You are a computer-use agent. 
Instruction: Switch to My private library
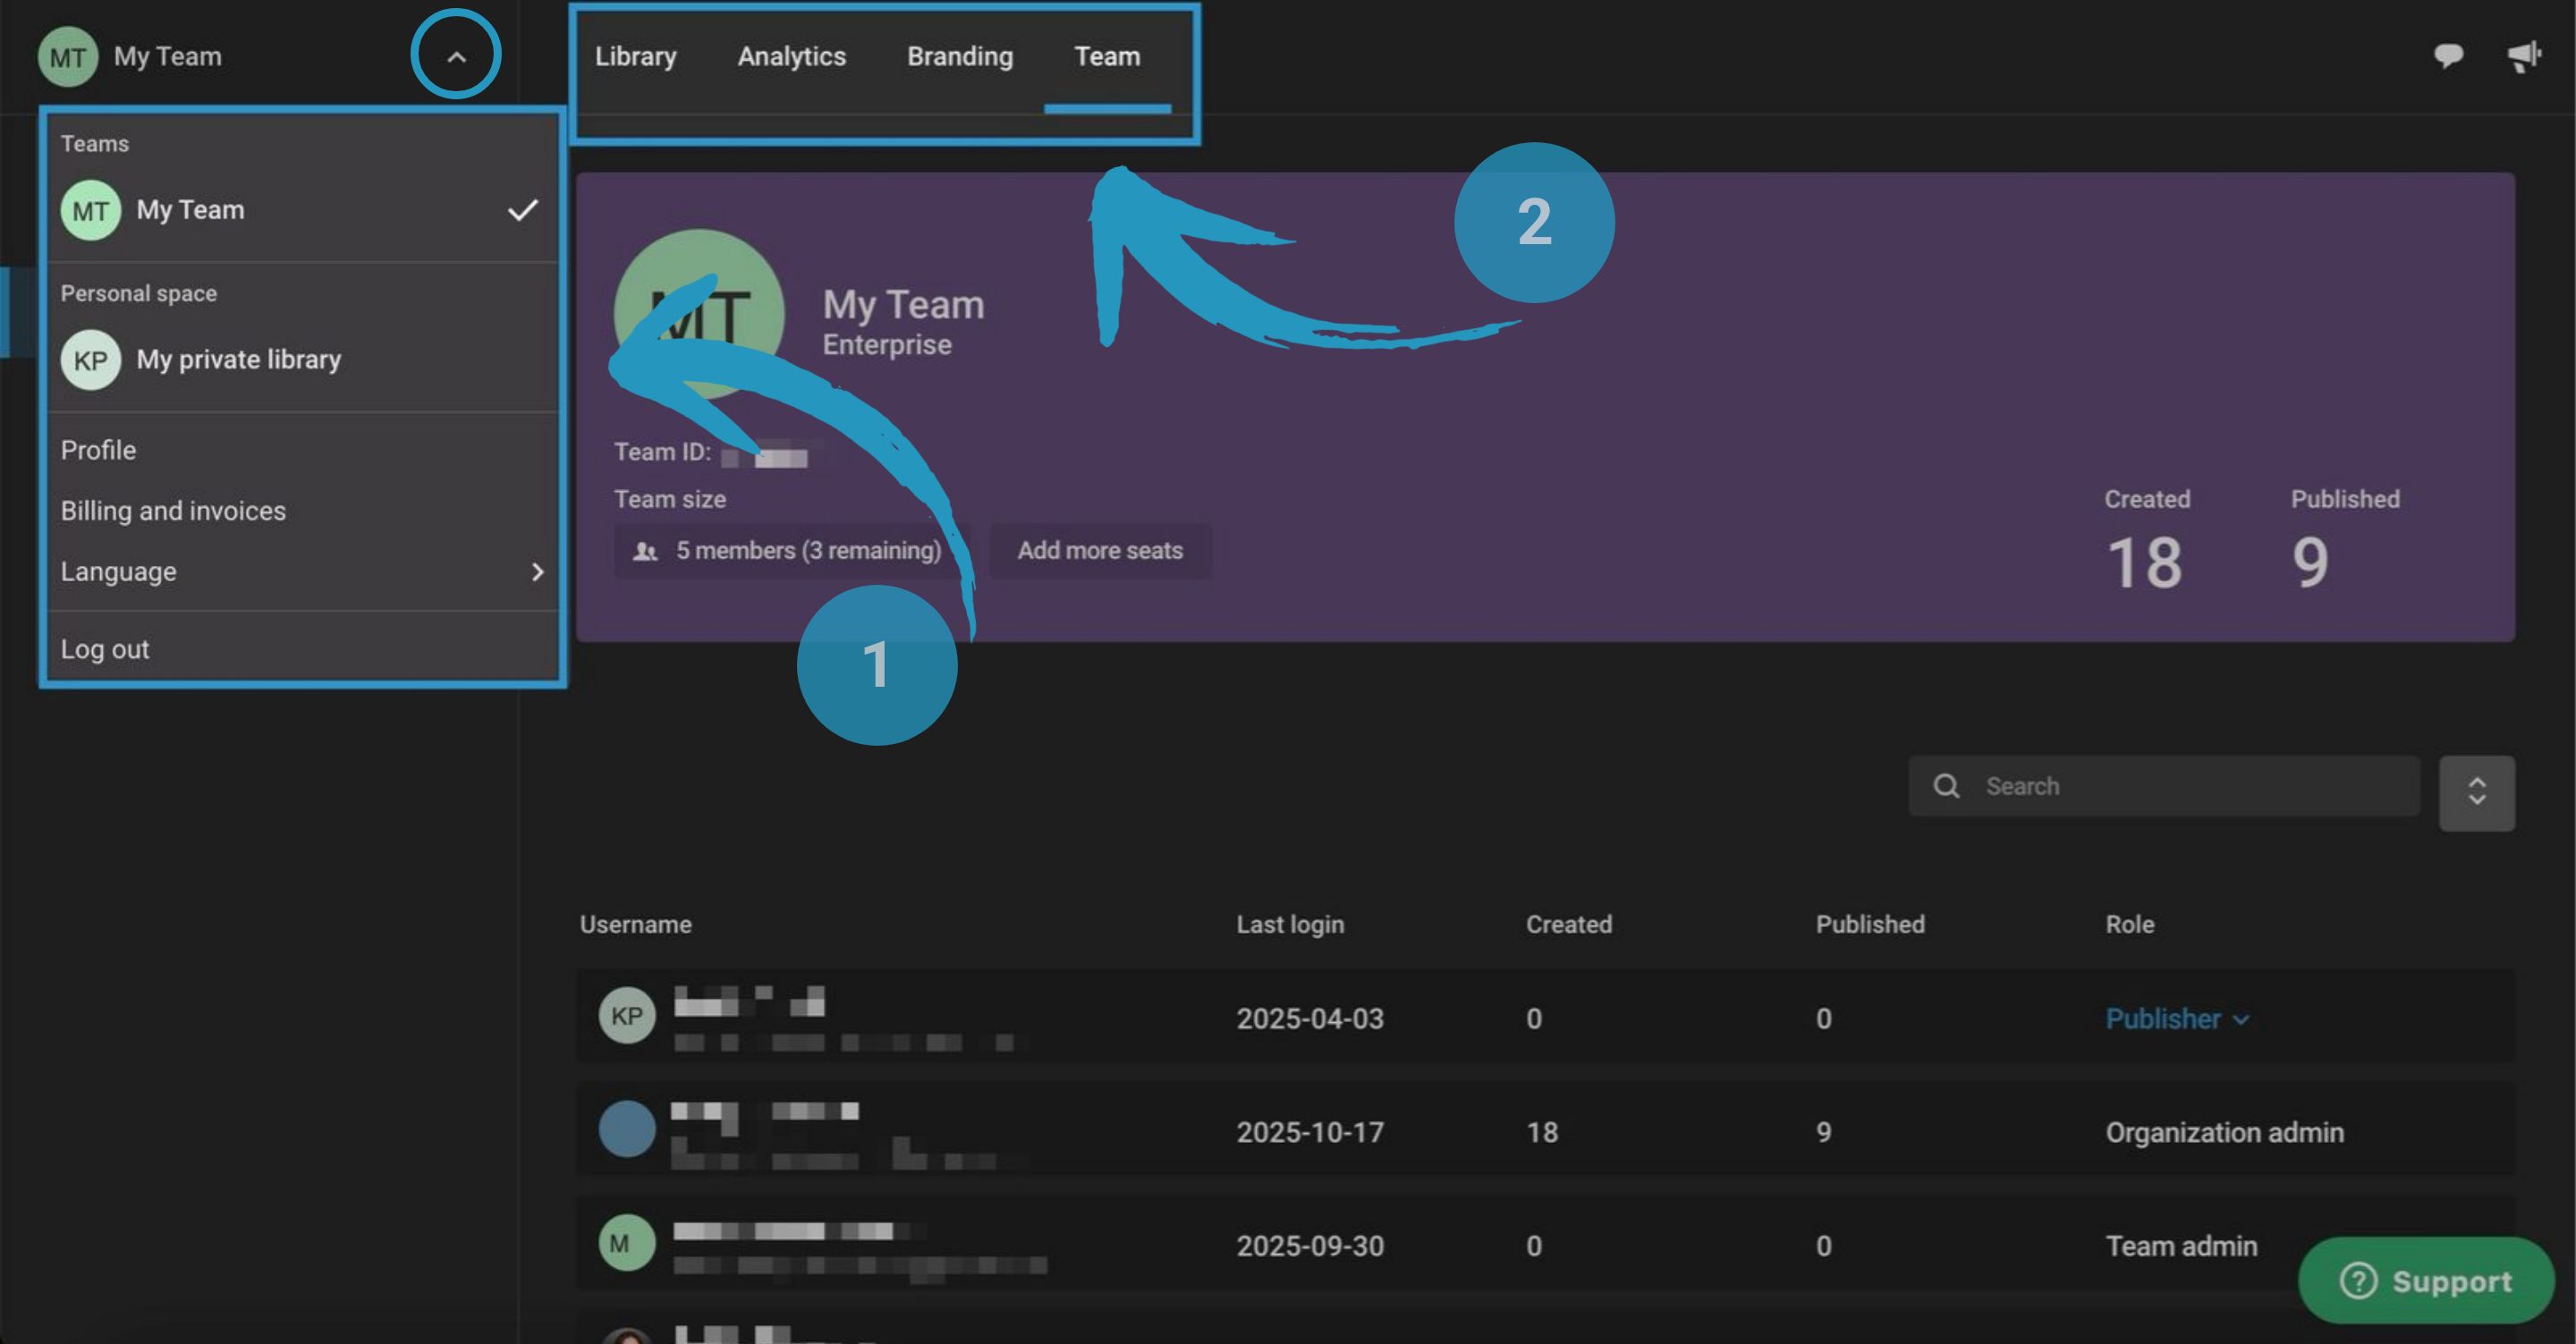[238, 360]
